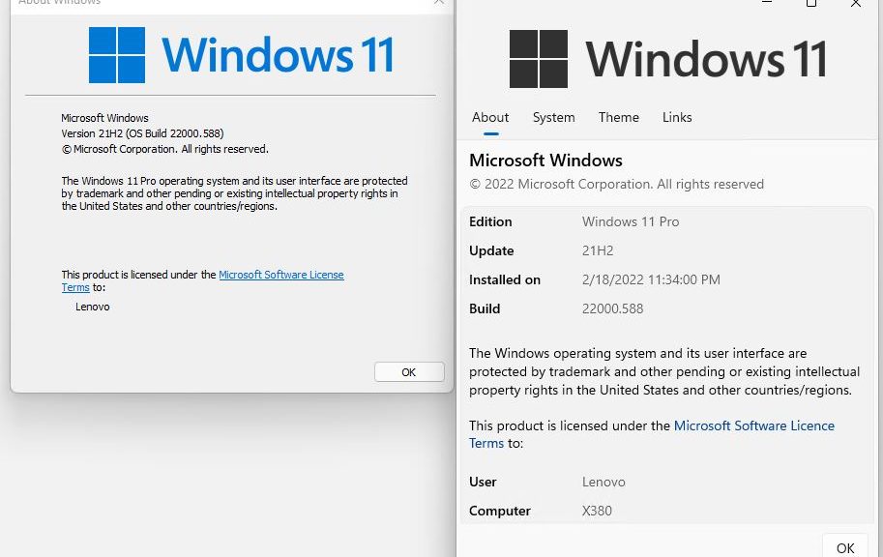The width and height of the screenshot is (883, 557).
Task: Click the "22000.588" Build value
Action: click(612, 308)
